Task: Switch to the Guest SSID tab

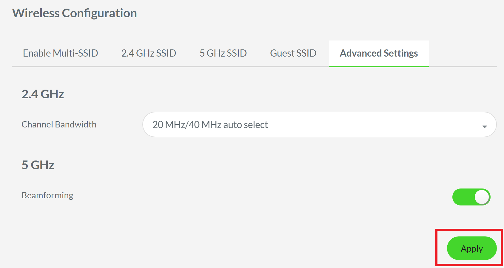Action: tap(293, 53)
